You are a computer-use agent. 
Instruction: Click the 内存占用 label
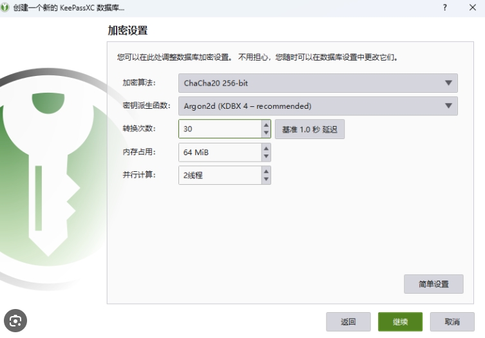(x=139, y=152)
